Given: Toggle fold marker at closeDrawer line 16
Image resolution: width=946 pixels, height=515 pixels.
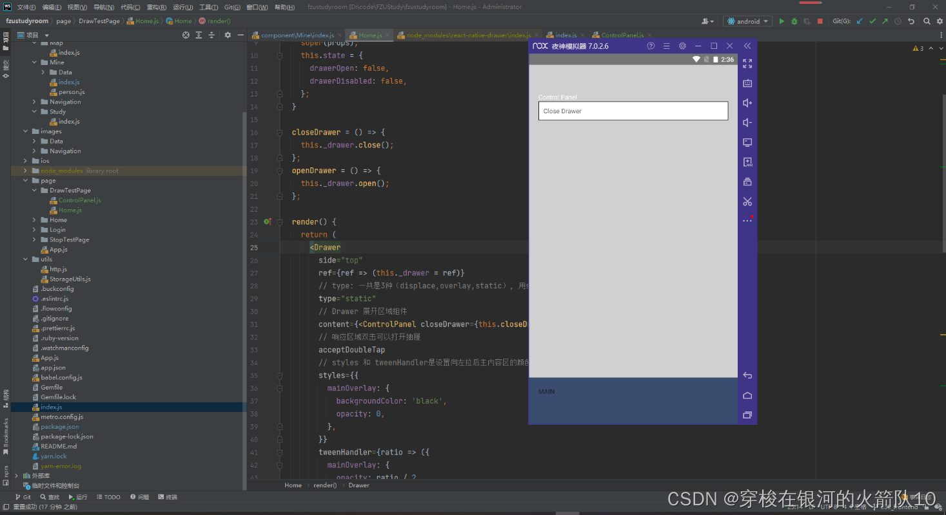Looking at the screenshot, I should click(280, 133).
